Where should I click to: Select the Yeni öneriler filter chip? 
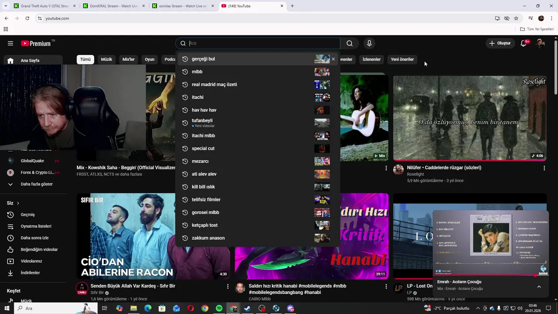tap(402, 59)
